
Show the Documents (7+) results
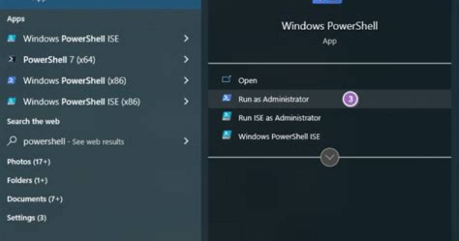tap(35, 199)
